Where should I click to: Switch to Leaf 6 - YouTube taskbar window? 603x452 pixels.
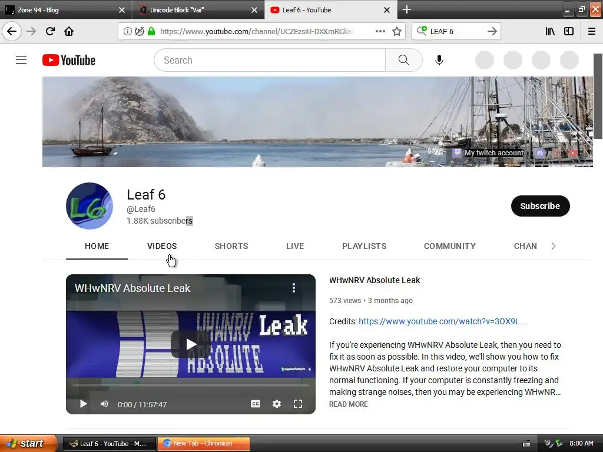point(109,444)
